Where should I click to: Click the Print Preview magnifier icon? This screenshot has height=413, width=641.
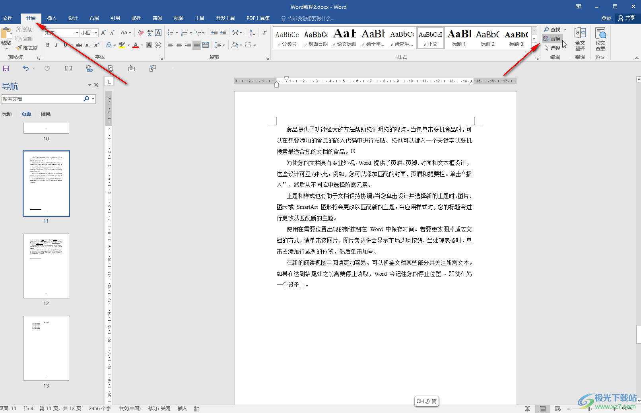(111, 68)
